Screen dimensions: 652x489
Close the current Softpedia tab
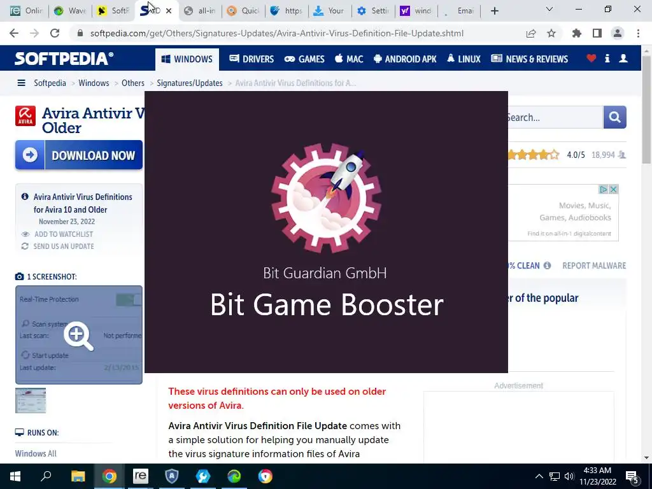pyautogui.click(x=168, y=11)
